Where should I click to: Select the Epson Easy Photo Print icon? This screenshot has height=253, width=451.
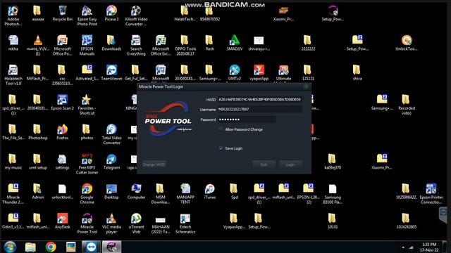[87, 15]
